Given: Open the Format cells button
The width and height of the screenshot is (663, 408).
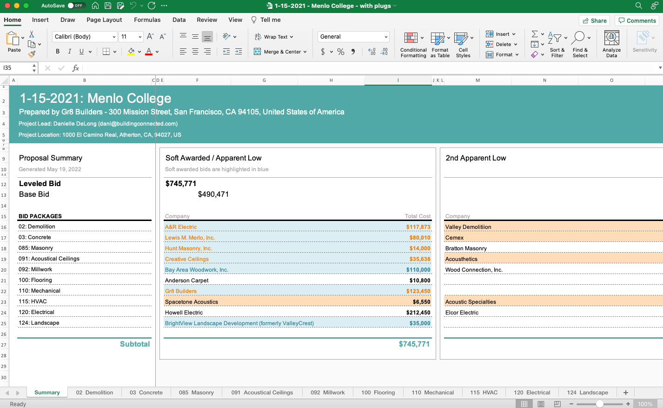Looking at the screenshot, I should 502,54.
